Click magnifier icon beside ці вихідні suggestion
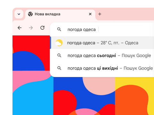 click(59, 68)
